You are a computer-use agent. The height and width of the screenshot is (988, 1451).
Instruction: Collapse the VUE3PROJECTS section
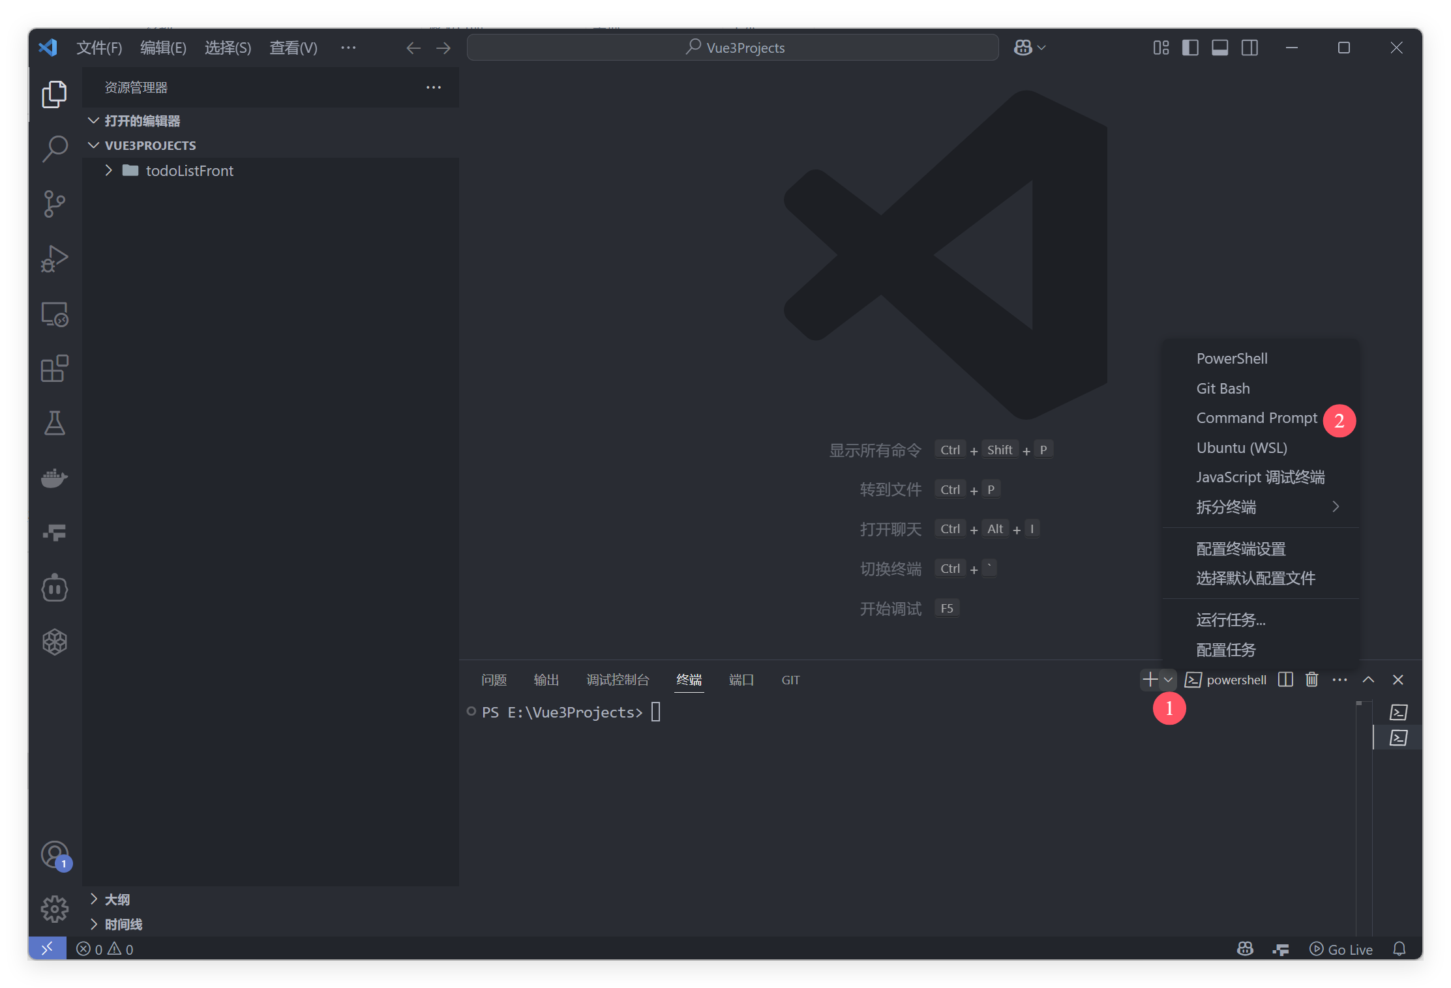coord(271,145)
